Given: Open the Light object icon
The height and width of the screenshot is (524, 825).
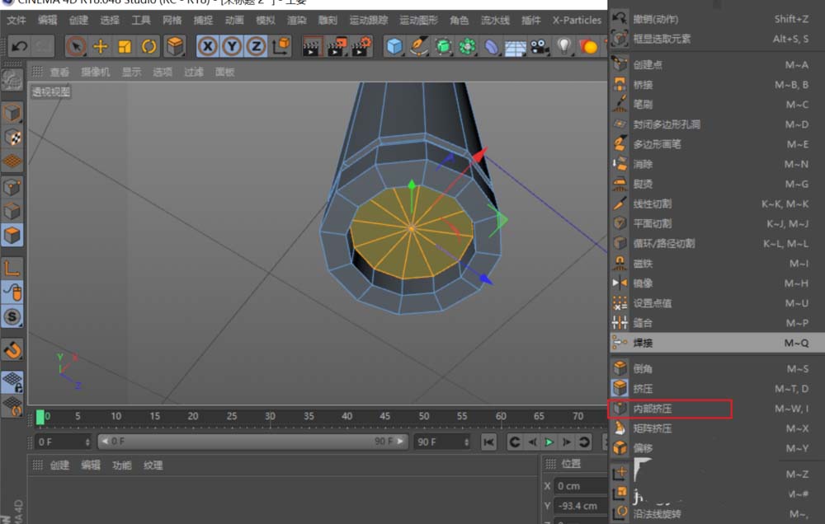Looking at the screenshot, I should click(564, 47).
